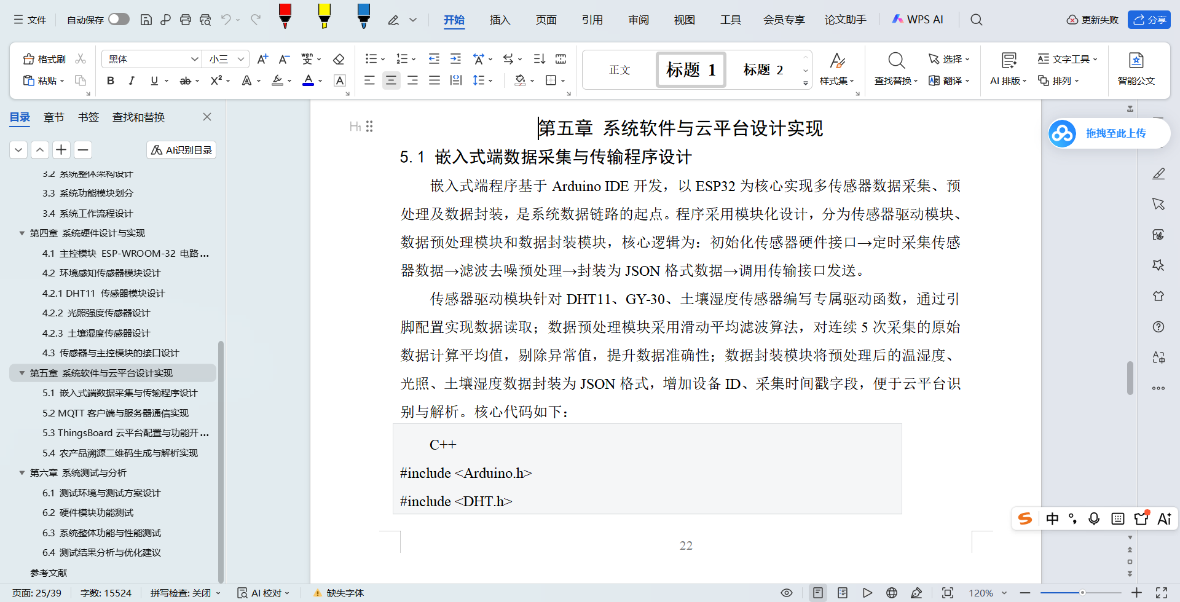Open the 章节 tab in navigation pane
This screenshot has width=1180, height=602.
click(54, 117)
